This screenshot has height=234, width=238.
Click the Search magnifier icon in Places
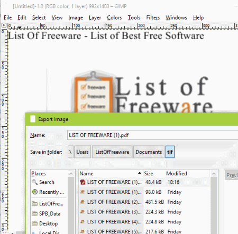coord(34,182)
